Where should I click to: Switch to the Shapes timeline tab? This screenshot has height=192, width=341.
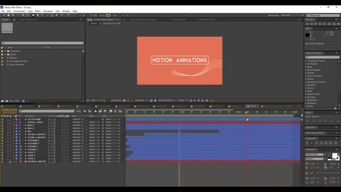[x=253, y=106]
